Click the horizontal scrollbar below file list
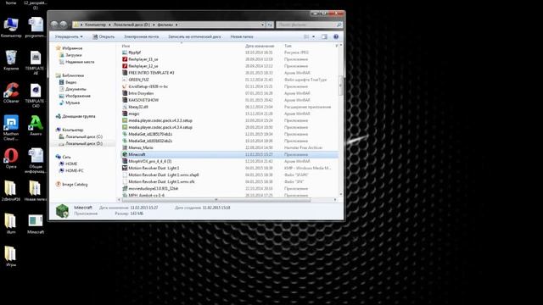The height and width of the screenshot is (305, 543). [216, 200]
